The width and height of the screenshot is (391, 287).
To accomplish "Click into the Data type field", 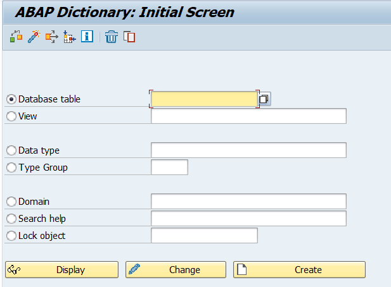I will coord(248,150).
